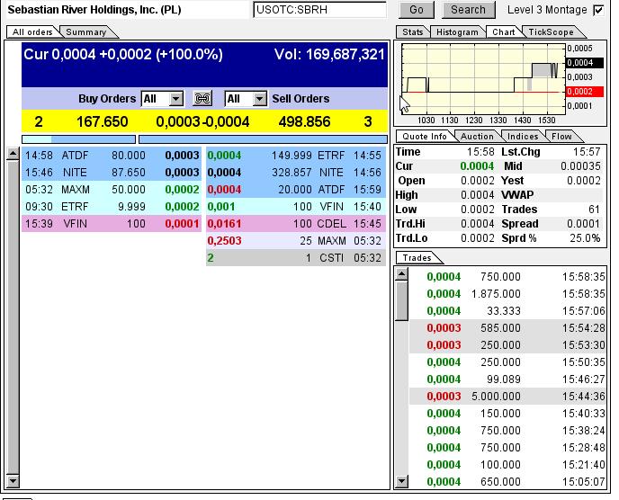
Task: Click up arrow of Trades list scrollbar
Action: 402,274
